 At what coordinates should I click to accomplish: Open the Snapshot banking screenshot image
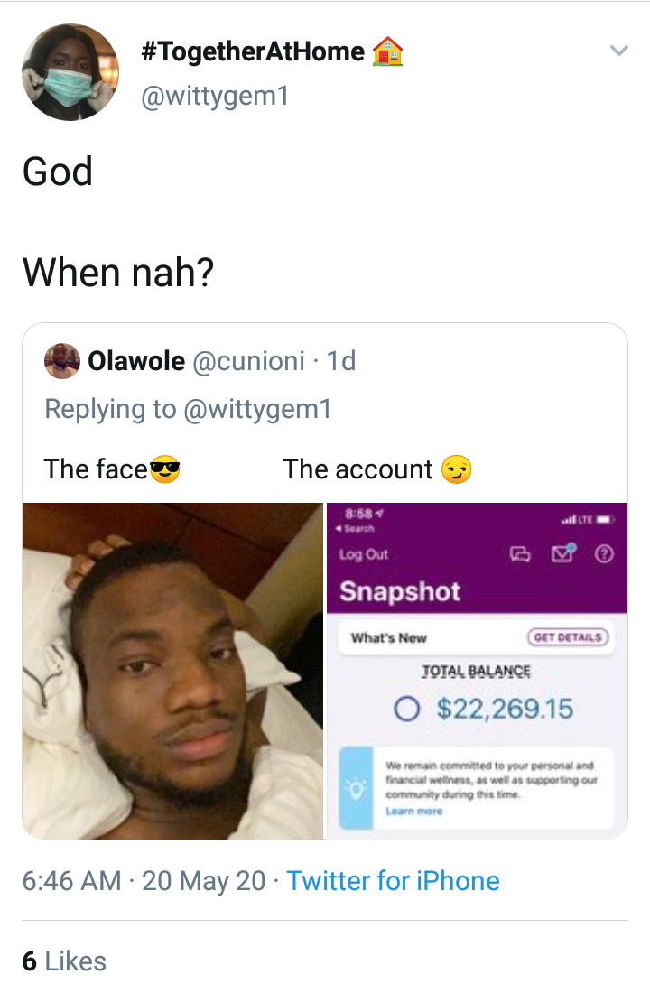pyautogui.click(x=477, y=670)
